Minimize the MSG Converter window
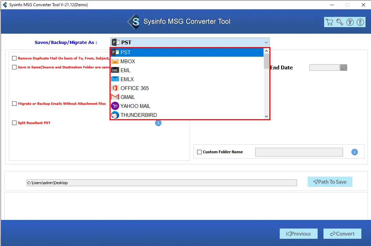This screenshot has width=371, height=246. [x=332, y=5]
